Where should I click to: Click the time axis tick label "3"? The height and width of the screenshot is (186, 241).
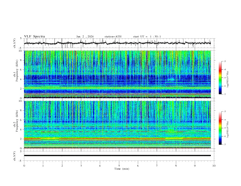pos(81,166)
